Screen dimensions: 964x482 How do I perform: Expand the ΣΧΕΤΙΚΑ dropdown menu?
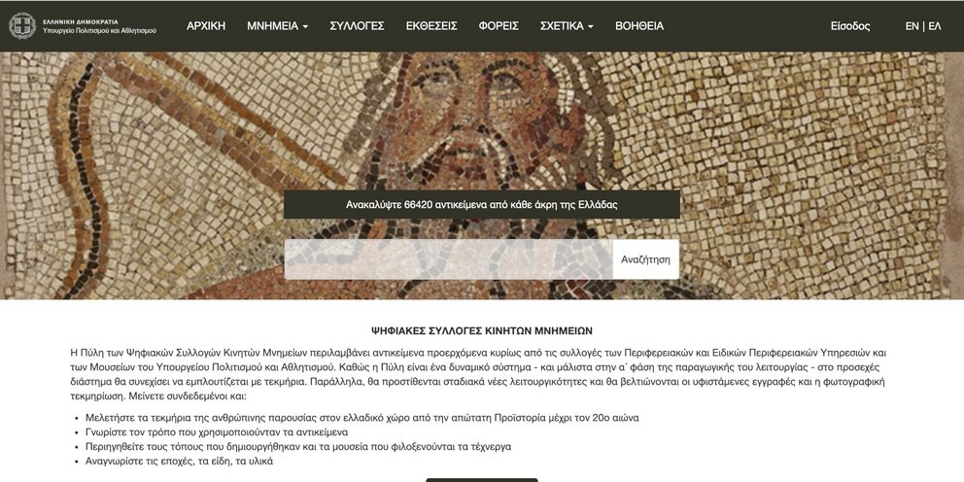567,26
